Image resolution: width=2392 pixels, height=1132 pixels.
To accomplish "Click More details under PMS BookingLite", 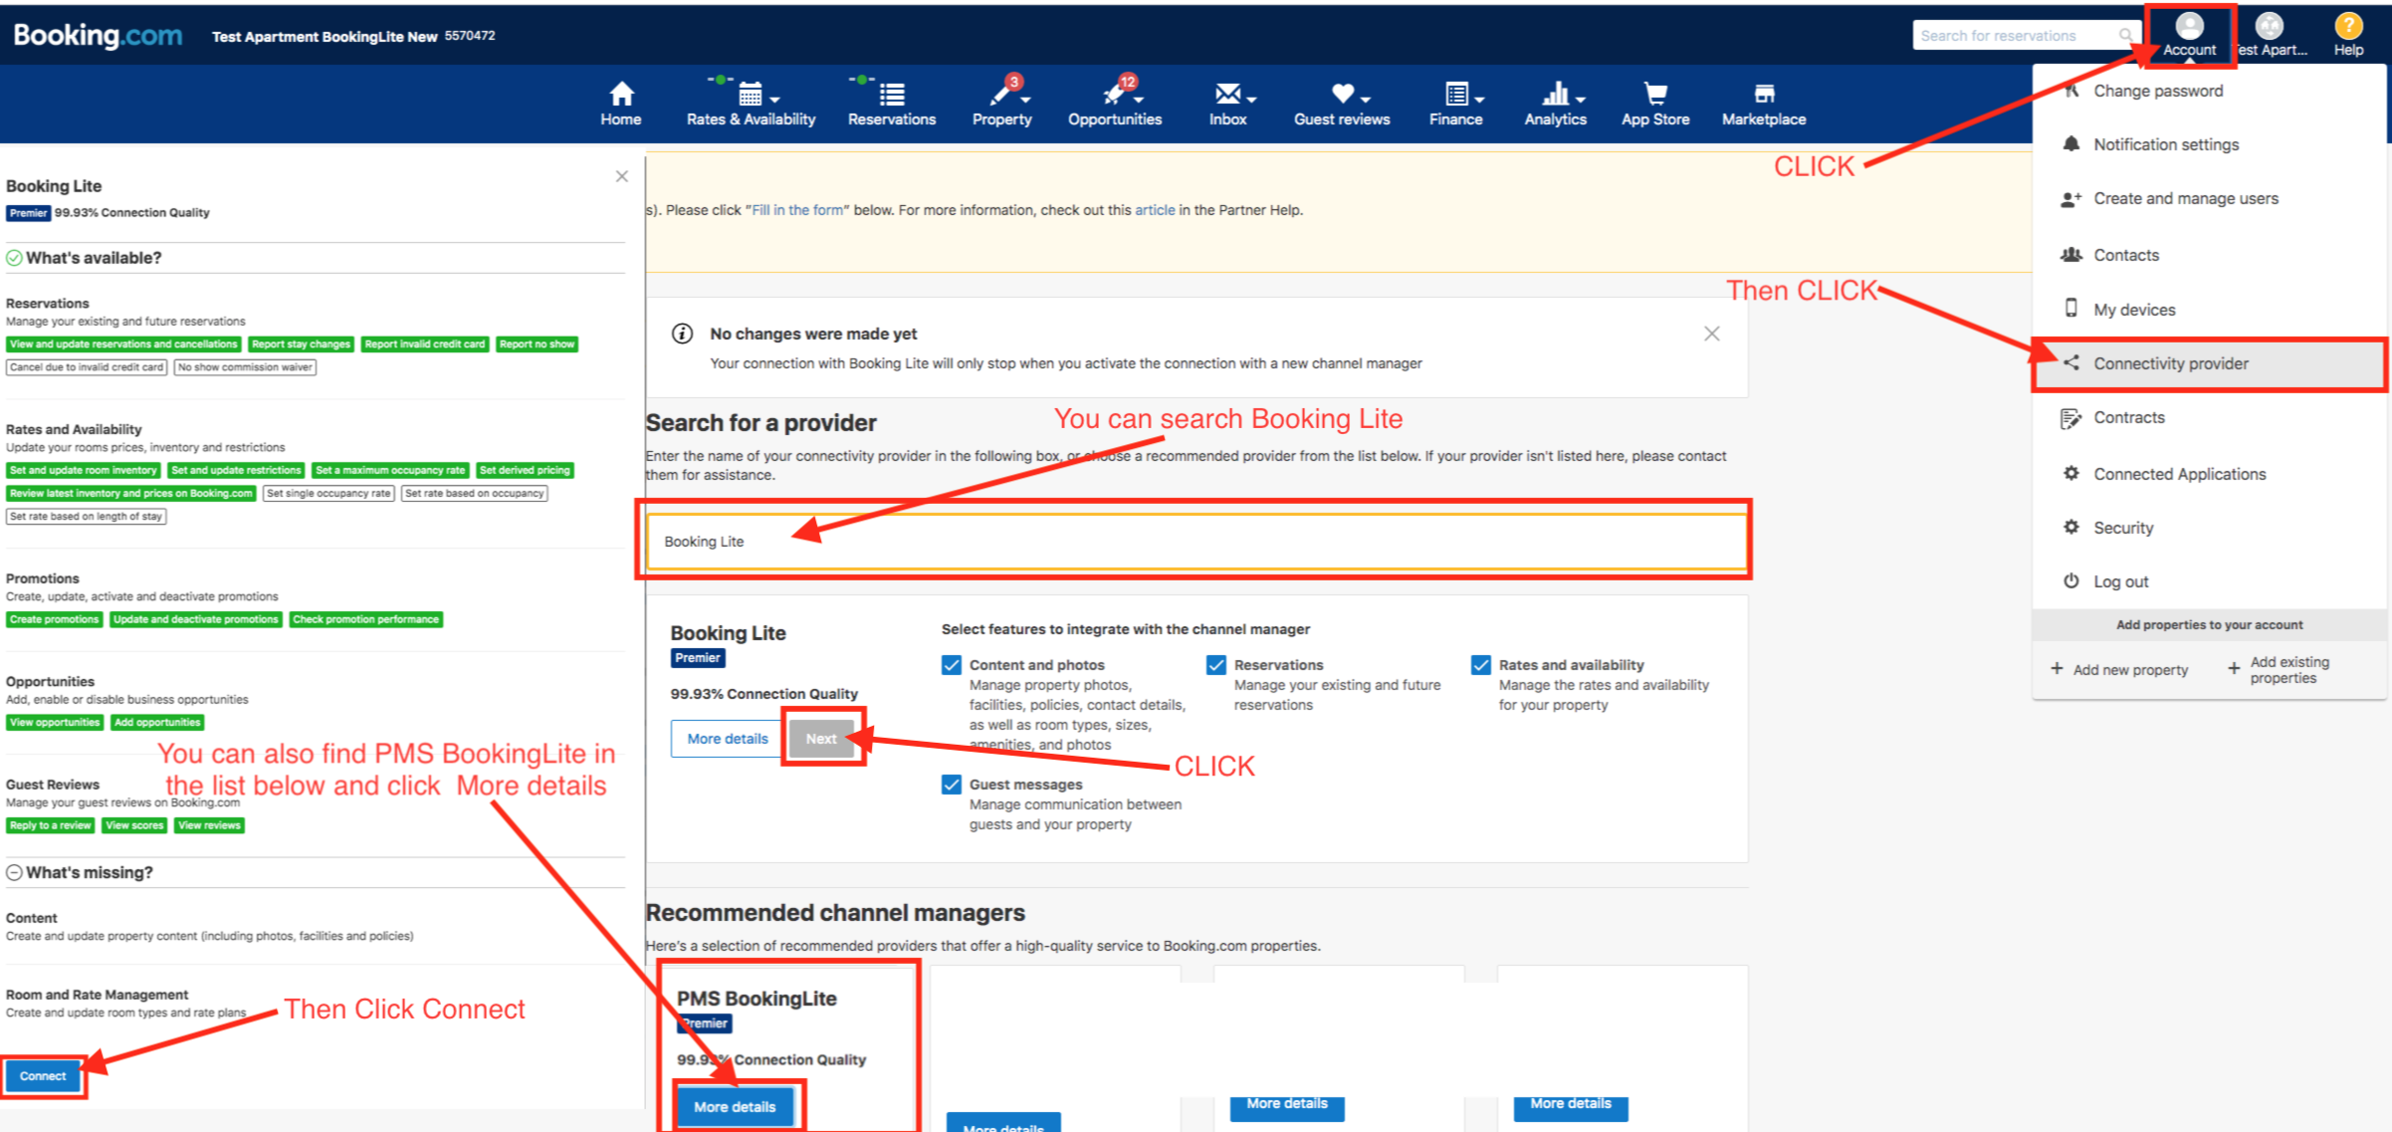I will point(735,1107).
